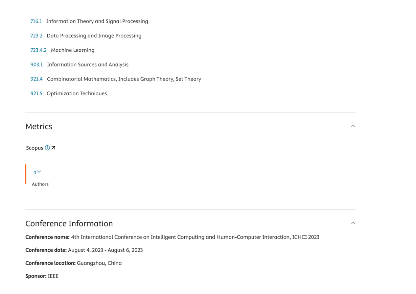Open classification code 723.2 link

[37, 36]
